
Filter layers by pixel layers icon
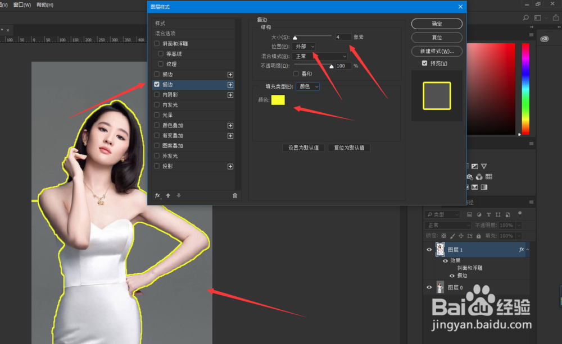(469, 214)
